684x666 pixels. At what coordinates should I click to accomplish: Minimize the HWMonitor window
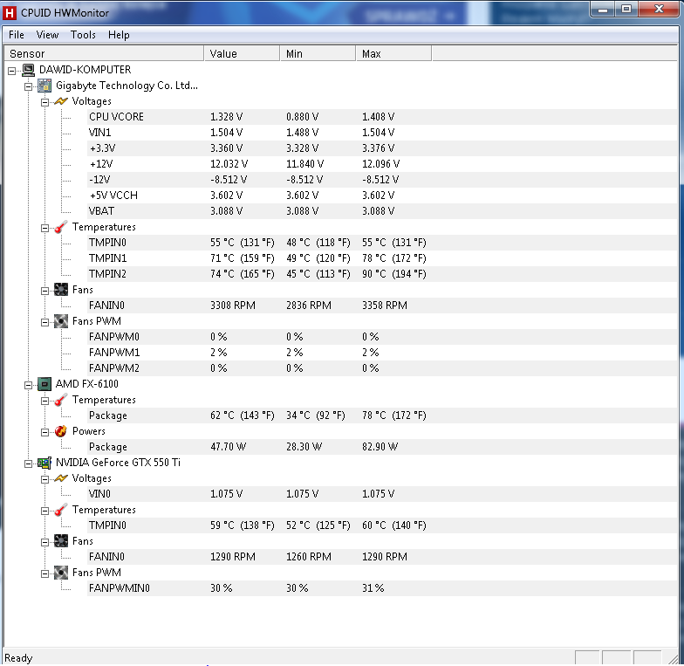pos(603,10)
